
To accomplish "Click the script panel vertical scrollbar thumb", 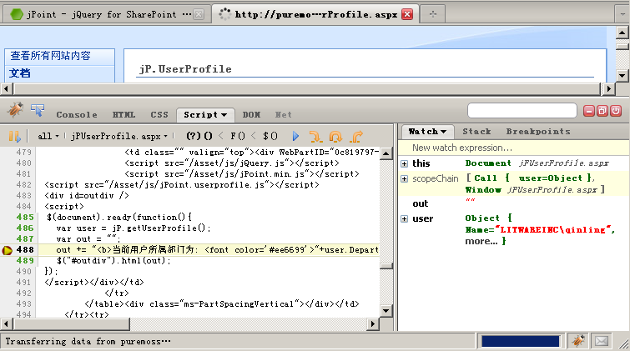I will pos(386,266).
